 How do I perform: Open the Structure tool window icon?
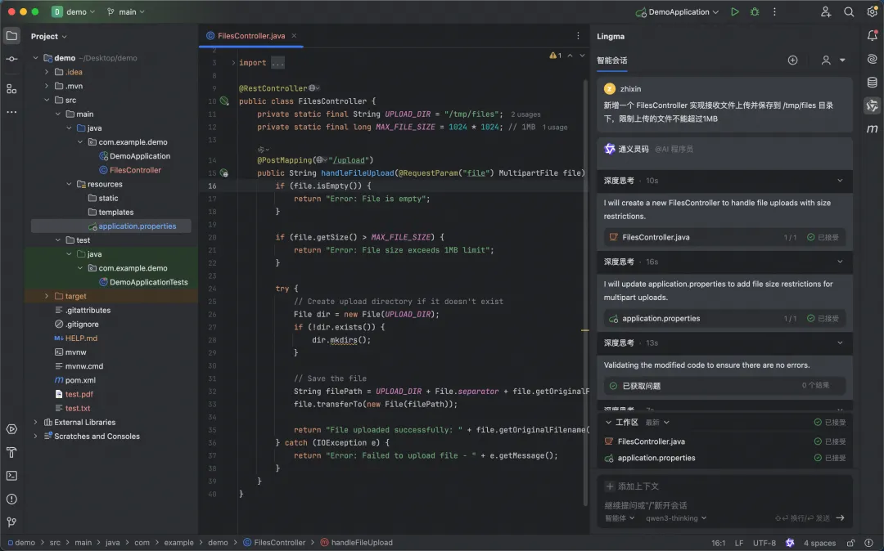[x=11, y=89]
